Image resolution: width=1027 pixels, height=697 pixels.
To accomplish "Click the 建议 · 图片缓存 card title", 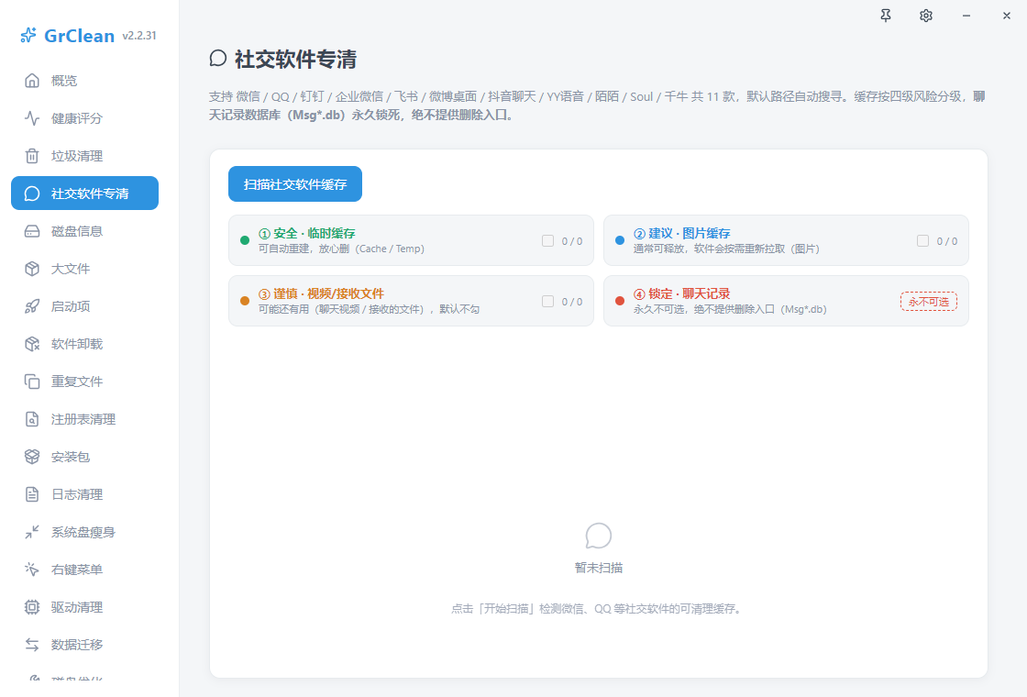I will (682, 233).
